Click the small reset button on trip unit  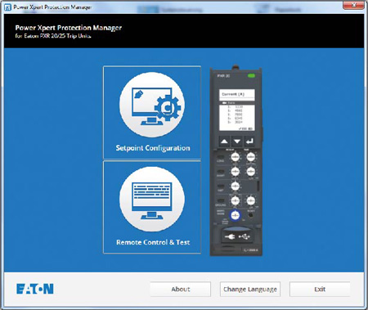point(251,215)
